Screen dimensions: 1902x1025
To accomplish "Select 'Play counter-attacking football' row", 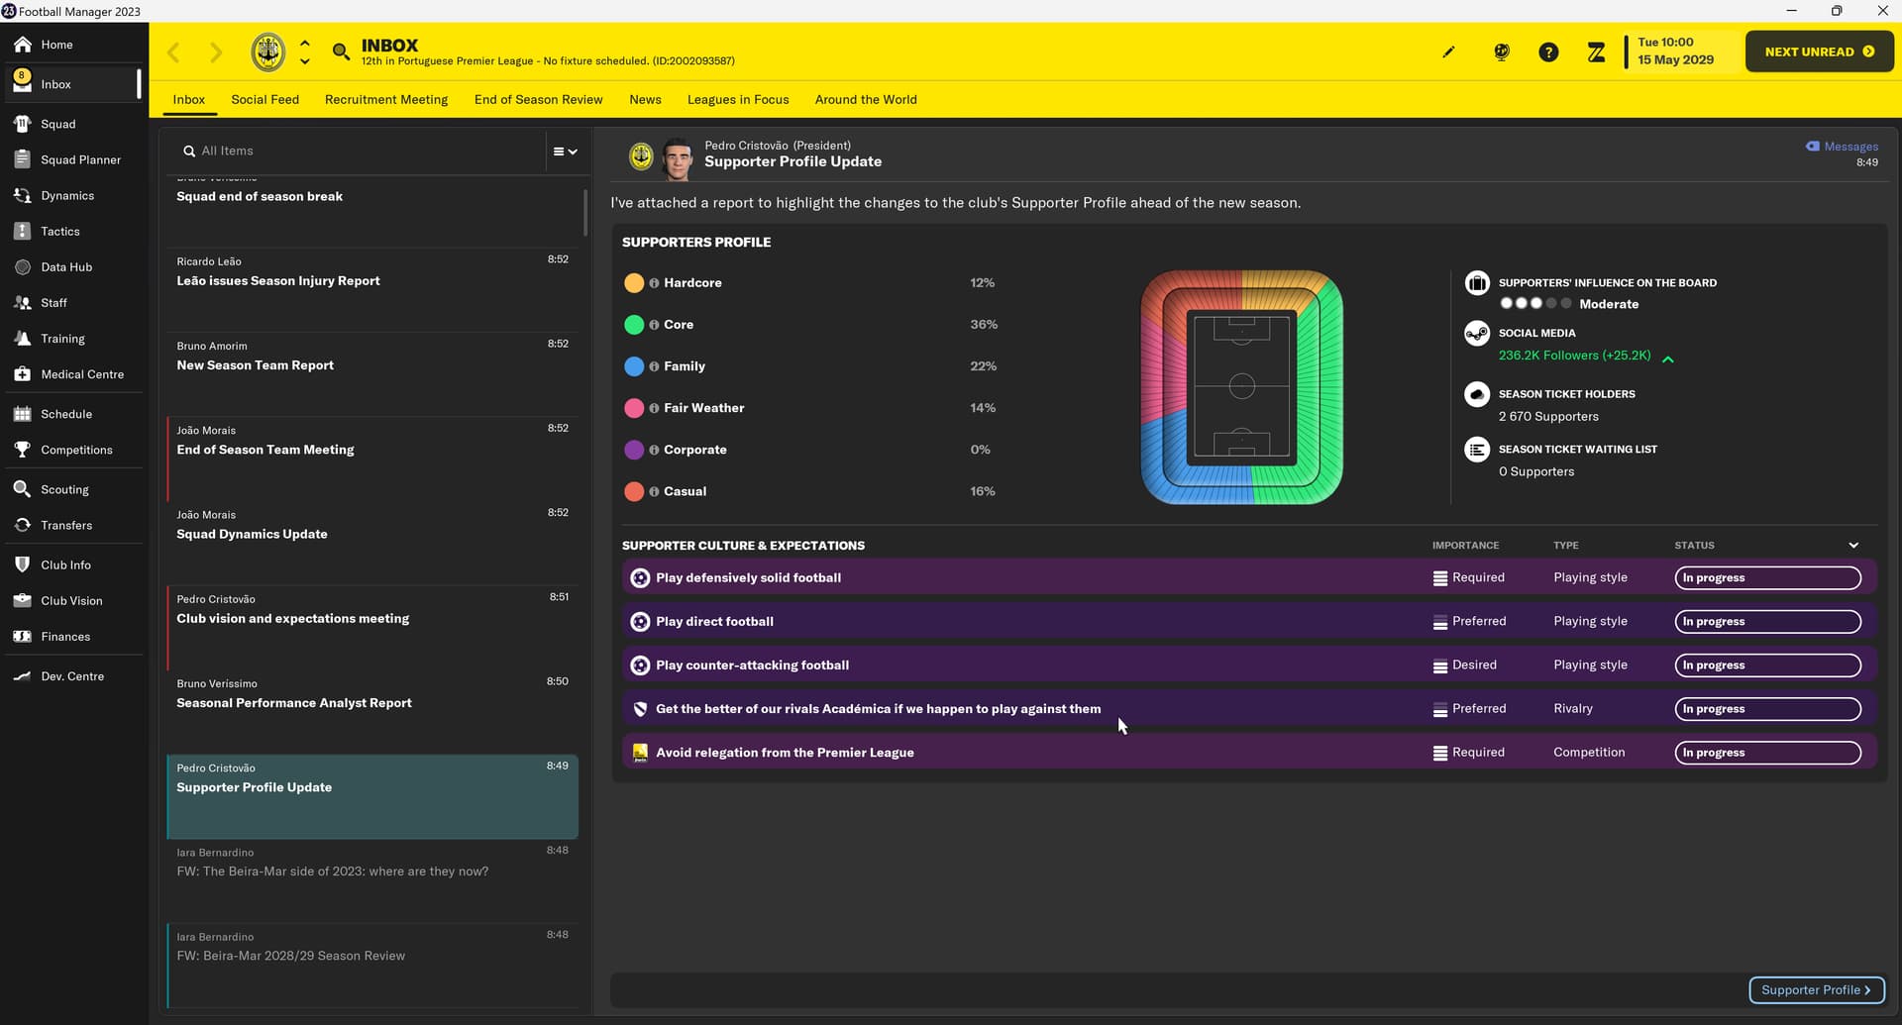I will pos(1249,666).
